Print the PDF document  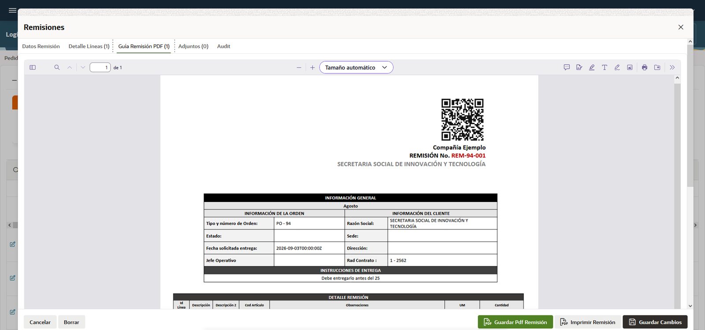pos(645,67)
